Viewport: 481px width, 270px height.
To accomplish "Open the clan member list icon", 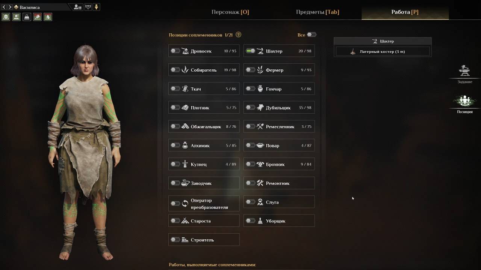I will point(78,7).
